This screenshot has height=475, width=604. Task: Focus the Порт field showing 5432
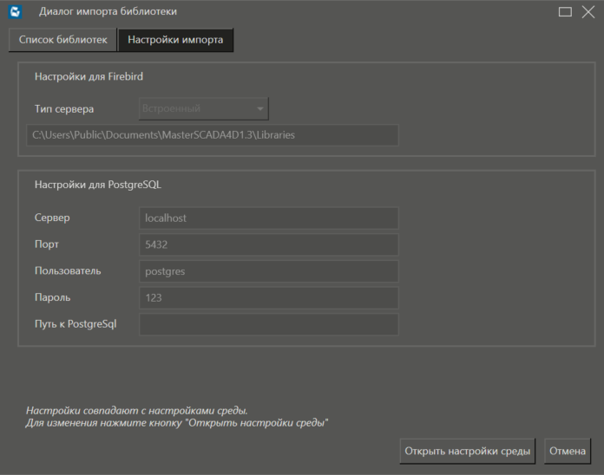click(268, 244)
